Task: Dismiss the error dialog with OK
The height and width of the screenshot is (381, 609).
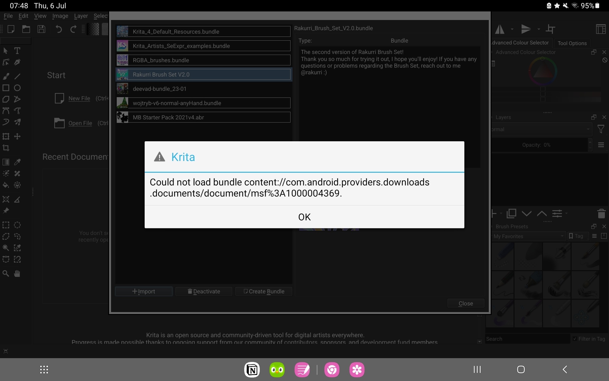Action: [304, 217]
